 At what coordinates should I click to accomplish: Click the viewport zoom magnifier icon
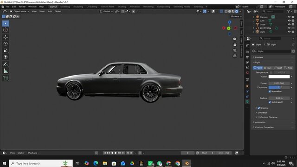point(235,39)
